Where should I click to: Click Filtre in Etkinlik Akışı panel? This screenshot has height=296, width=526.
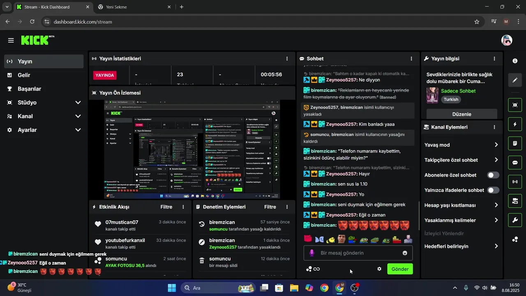166,207
